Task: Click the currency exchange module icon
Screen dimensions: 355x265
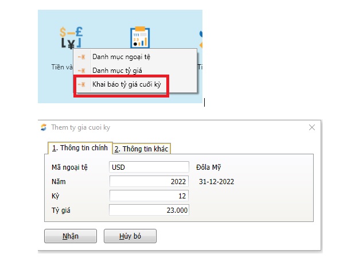Action: coord(71,37)
